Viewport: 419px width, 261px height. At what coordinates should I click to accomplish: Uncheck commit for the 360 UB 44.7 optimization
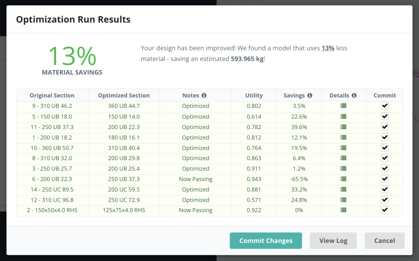pos(384,106)
